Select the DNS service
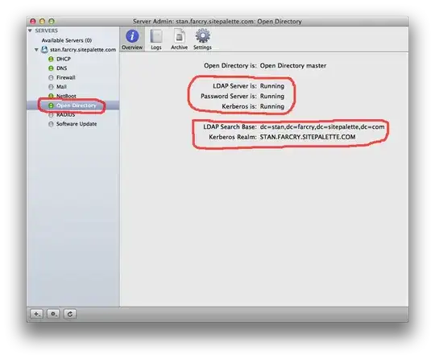The height and width of the screenshot is (359, 435). point(61,68)
